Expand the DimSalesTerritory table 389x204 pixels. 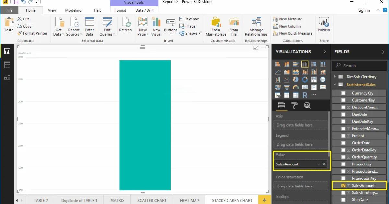coord(335,77)
